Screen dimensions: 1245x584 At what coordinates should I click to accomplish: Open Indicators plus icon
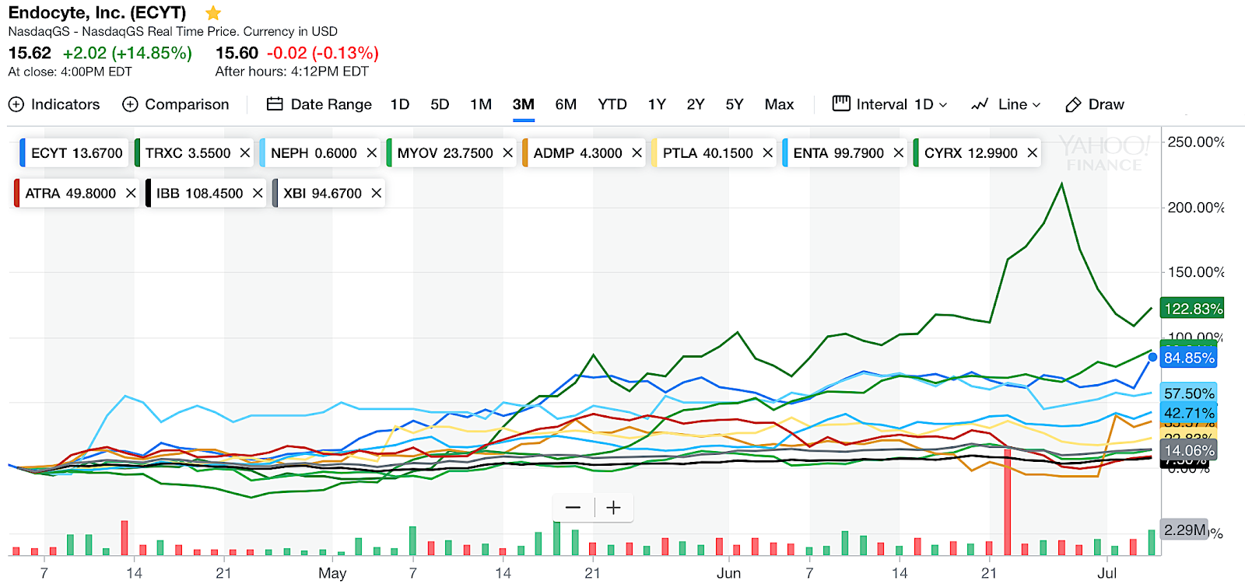point(16,104)
